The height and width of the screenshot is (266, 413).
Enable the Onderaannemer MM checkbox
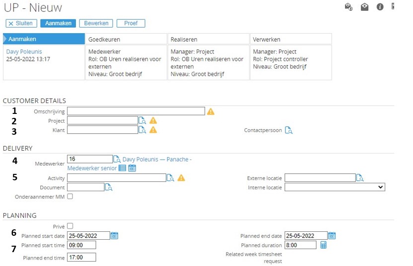pos(70,197)
